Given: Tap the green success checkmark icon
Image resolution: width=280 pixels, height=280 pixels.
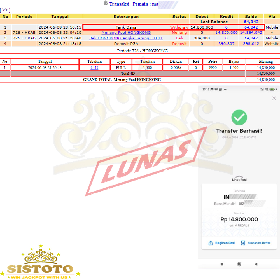Looking at the screenshot, I should point(239,117).
